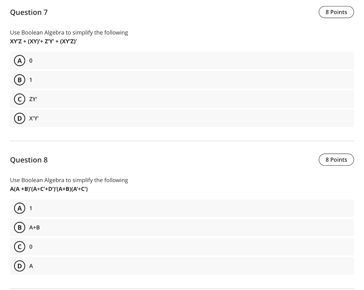Click the expression A(A +B)'(A+C'+D')'(A+B)(A'+C')
Viewport: 364px width, 290px height.
49,189
